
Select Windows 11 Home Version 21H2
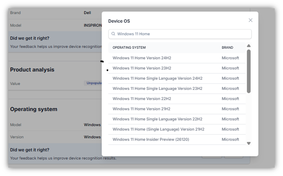(177, 109)
